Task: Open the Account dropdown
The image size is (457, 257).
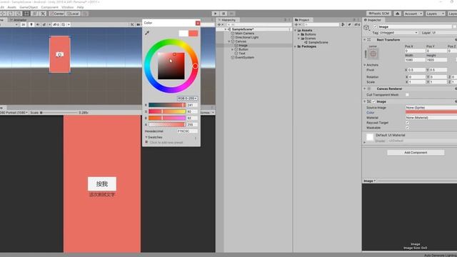Action: [x=413, y=14]
